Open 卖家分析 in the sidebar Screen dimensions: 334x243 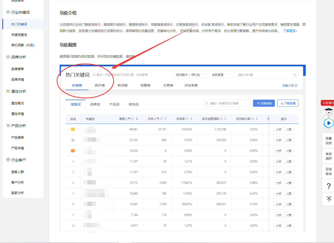coord(18,193)
